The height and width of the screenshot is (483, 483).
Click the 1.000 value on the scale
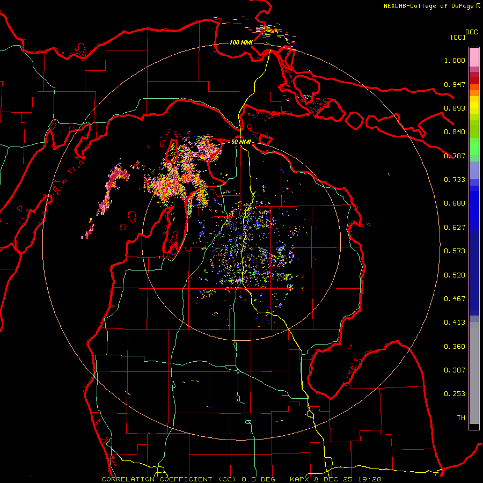455,60
